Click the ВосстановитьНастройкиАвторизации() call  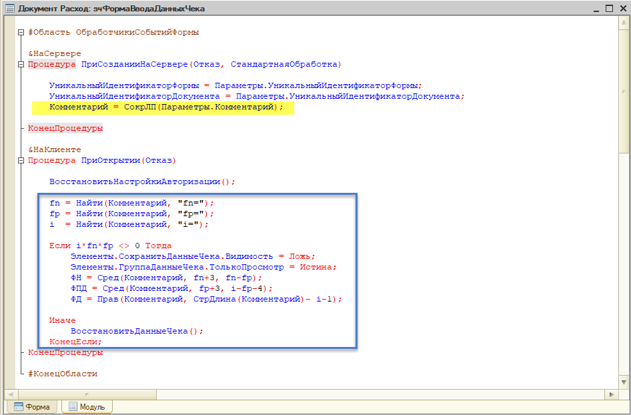click(142, 182)
